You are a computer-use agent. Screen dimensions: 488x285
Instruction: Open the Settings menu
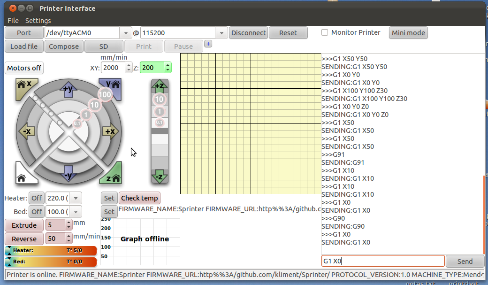[x=38, y=21]
